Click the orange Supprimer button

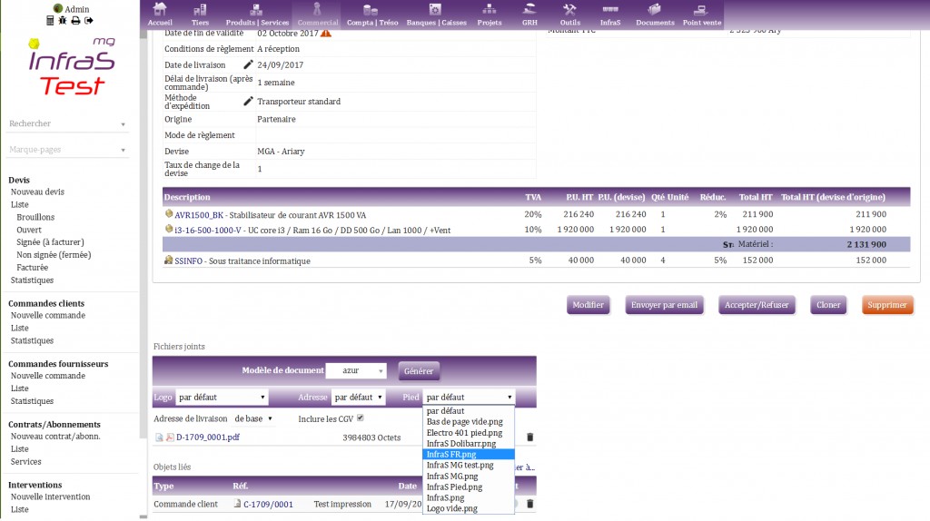pos(886,305)
